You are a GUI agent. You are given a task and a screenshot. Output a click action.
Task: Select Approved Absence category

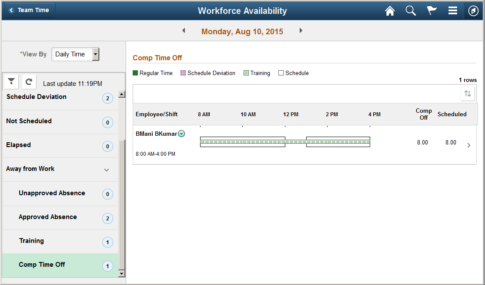(60, 218)
